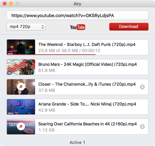Click the magnifier icon on Closer thumbnail
Screen dimensions: 155x146
[21, 87]
